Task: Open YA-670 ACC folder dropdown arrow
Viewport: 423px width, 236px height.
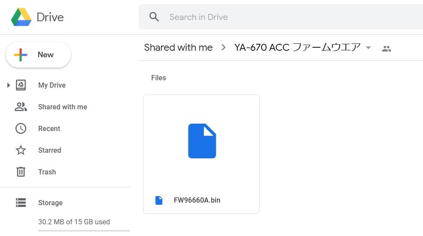Action: click(x=368, y=48)
